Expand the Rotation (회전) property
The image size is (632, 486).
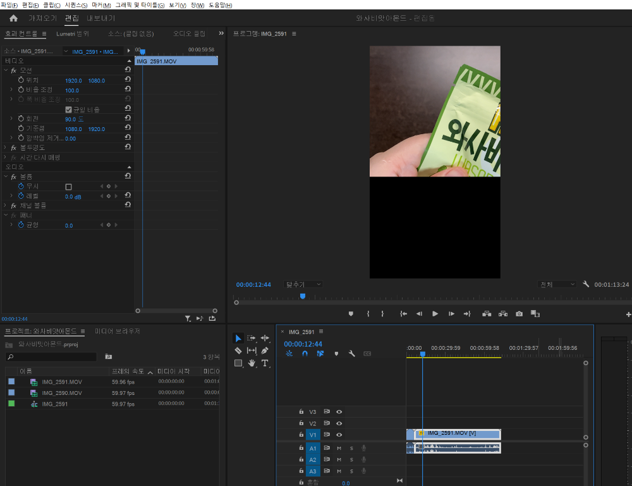click(x=11, y=118)
